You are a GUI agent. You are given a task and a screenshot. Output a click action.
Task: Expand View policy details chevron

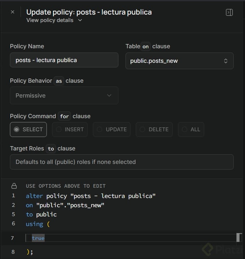pyautogui.click(x=80, y=20)
